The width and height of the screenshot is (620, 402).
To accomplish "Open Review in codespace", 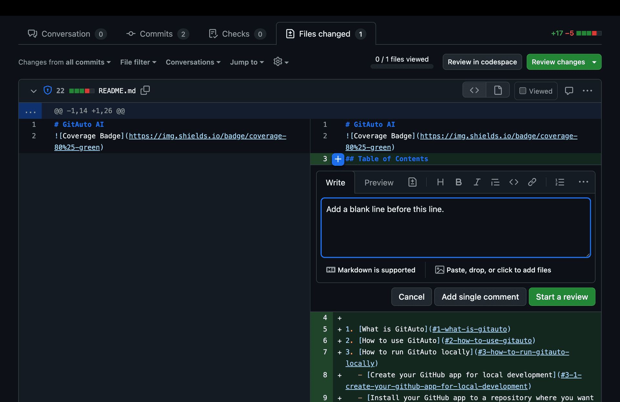I will click(482, 62).
